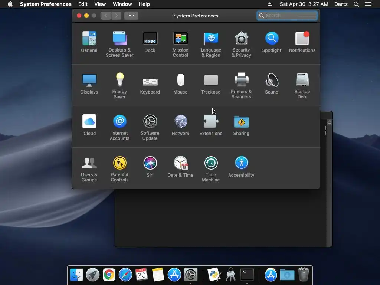
Task: Open the General preferences pane
Action: coord(89,42)
